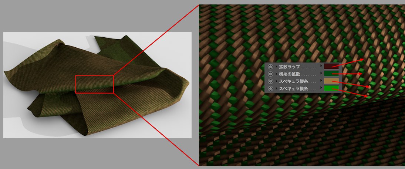Open the dark green 横糸の拡散 color swatch
The height and width of the screenshot is (169, 405).
click(x=331, y=74)
